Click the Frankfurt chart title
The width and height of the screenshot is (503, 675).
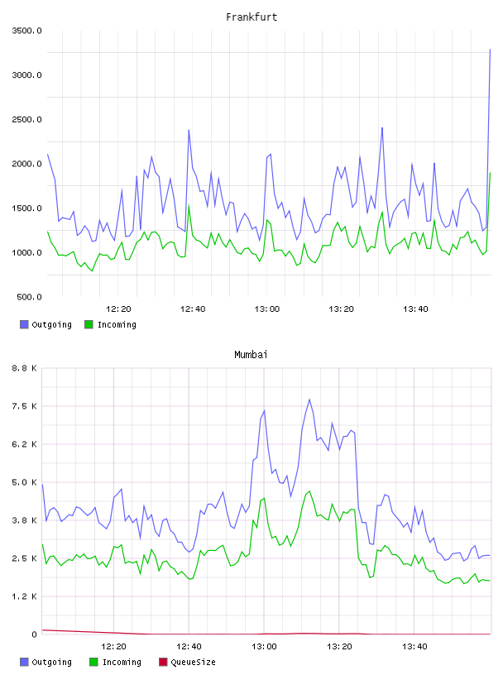(x=251, y=17)
